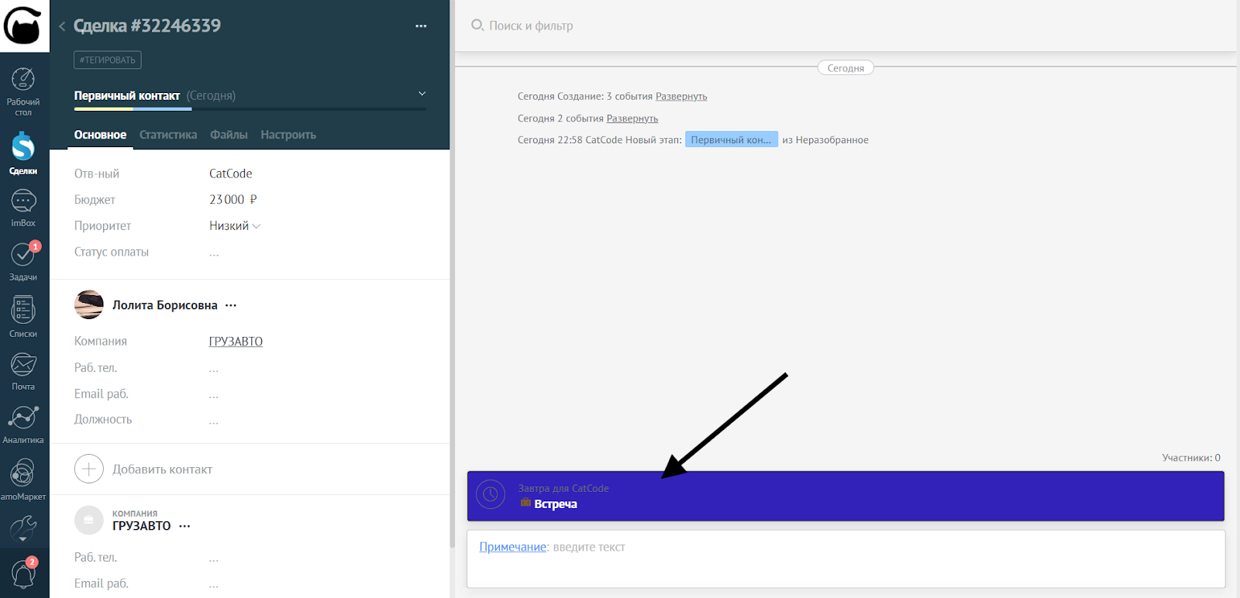Click the back arrow beside deal title

[x=62, y=26]
